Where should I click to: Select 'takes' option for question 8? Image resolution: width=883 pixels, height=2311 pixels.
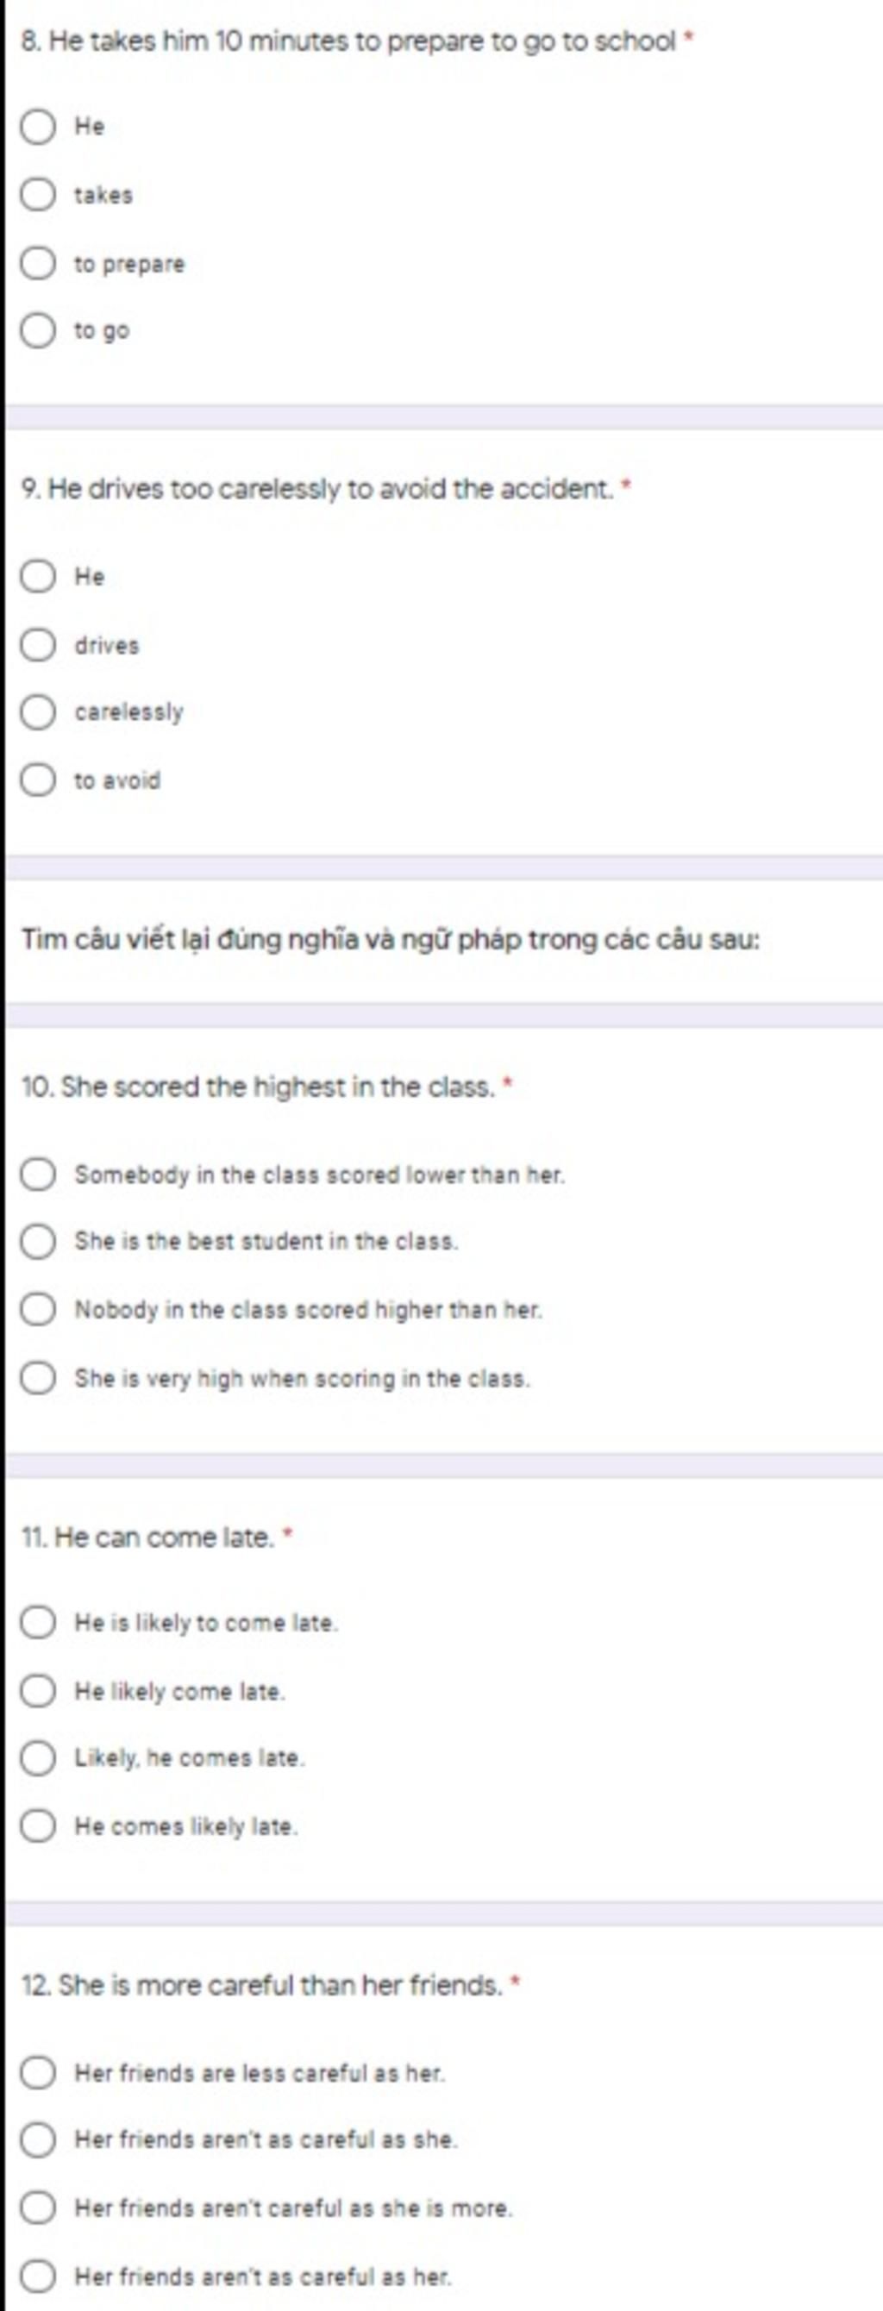38,195
